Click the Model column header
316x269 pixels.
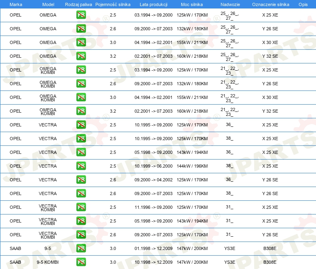tap(48, 4)
